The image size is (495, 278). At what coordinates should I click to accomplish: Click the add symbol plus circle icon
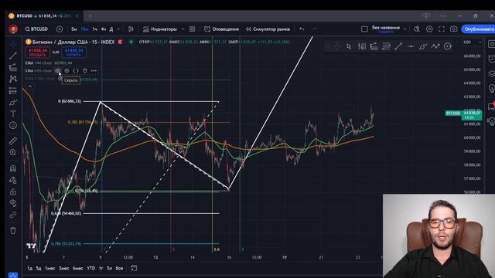(x=60, y=29)
